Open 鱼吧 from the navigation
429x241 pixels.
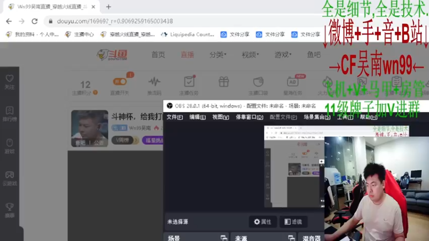(314, 55)
